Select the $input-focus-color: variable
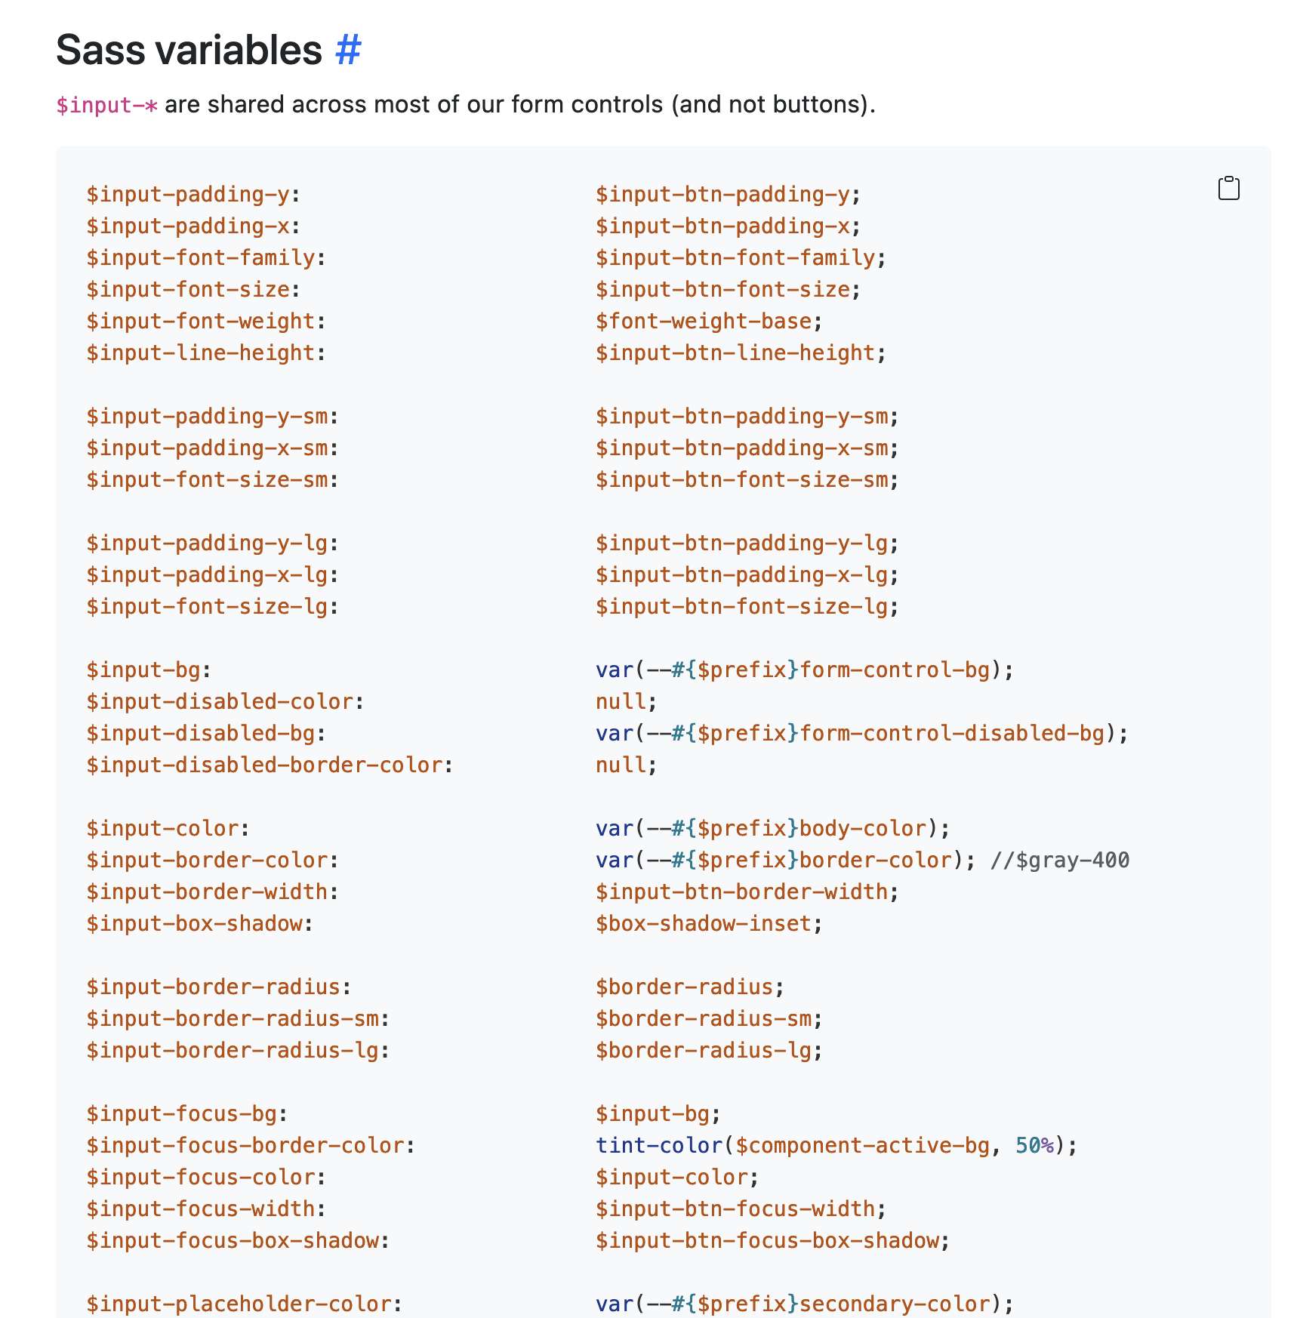 point(206,1178)
